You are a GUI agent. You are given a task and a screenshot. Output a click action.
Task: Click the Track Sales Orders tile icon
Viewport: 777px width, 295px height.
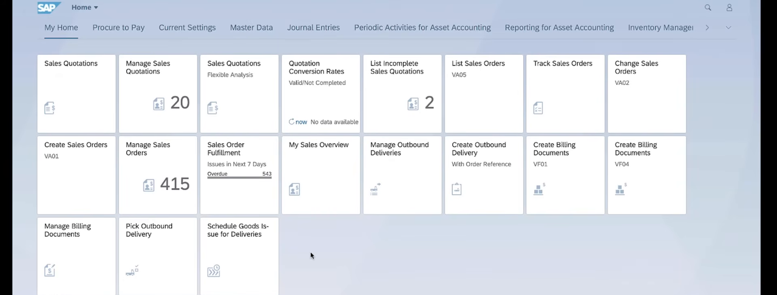coord(538,108)
